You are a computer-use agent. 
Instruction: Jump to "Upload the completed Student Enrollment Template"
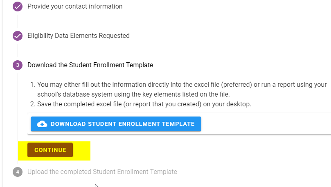102,172
